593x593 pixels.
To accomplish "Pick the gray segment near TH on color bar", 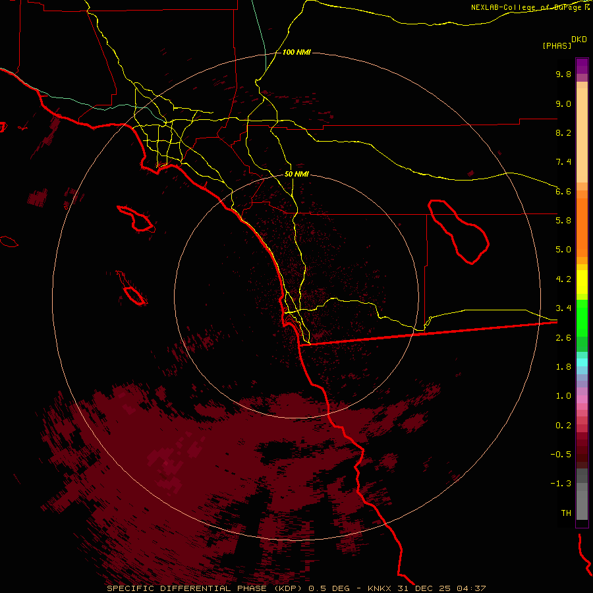I will 582,505.
